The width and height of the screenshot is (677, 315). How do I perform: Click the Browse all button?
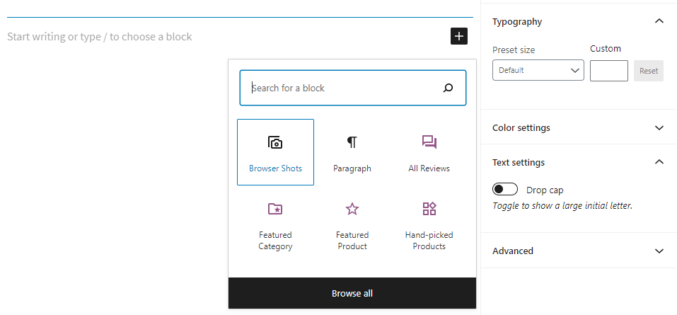click(x=352, y=293)
